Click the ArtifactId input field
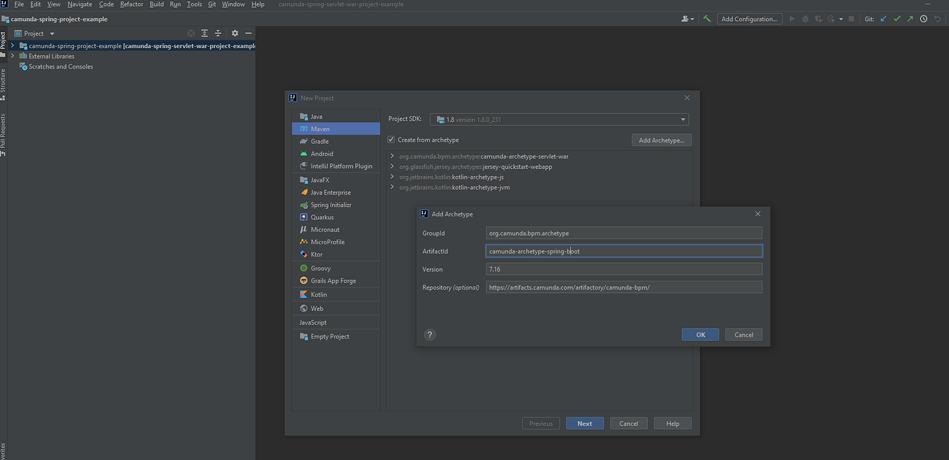949x460 pixels. [x=623, y=251]
